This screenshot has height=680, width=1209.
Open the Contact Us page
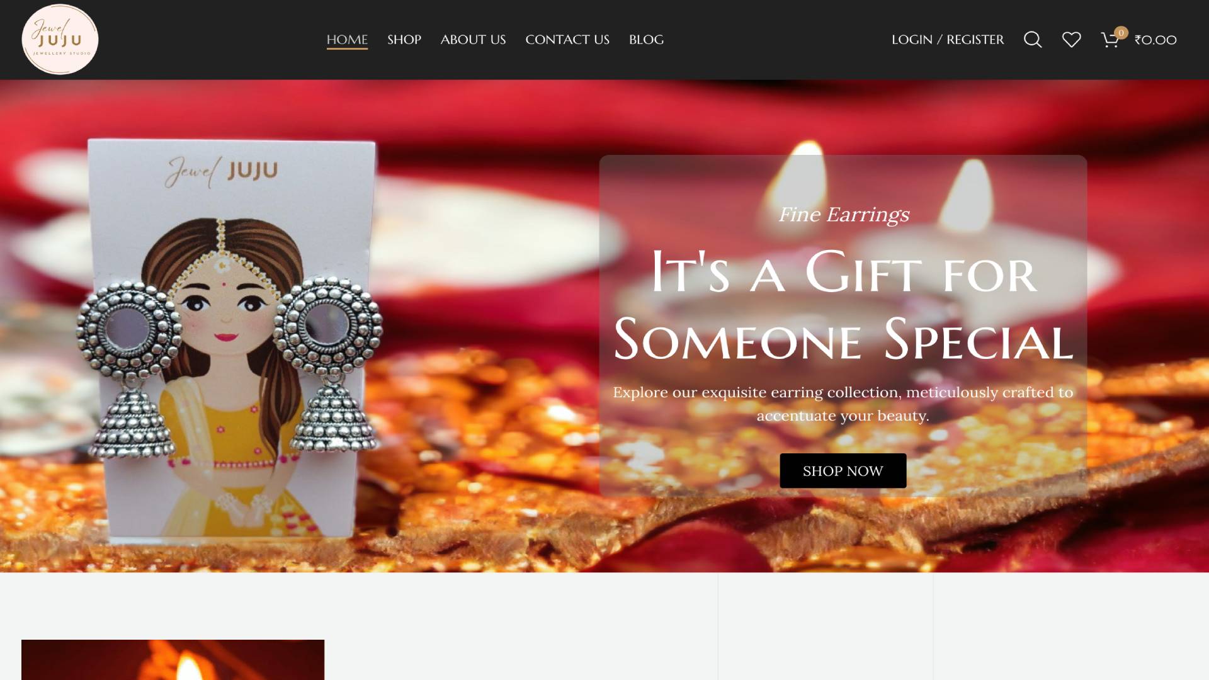coord(567,40)
